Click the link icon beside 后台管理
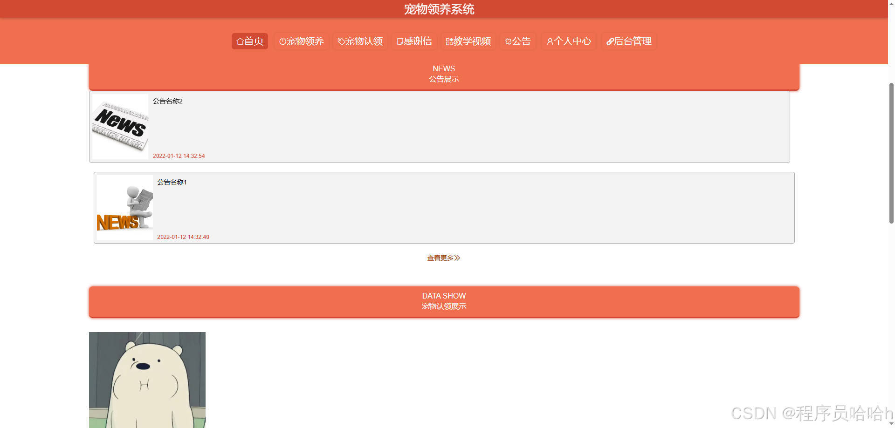 (x=610, y=41)
